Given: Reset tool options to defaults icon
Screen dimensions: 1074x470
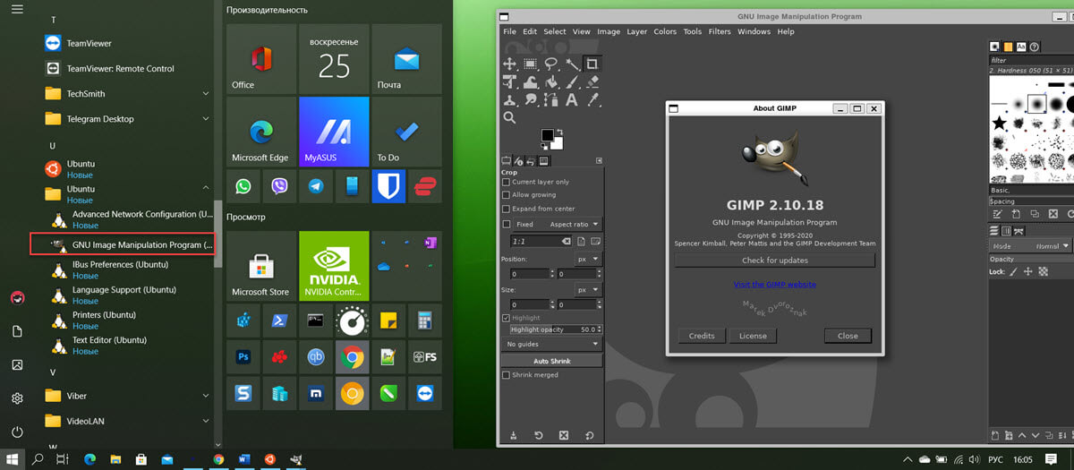Looking at the screenshot, I should (589, 436).
